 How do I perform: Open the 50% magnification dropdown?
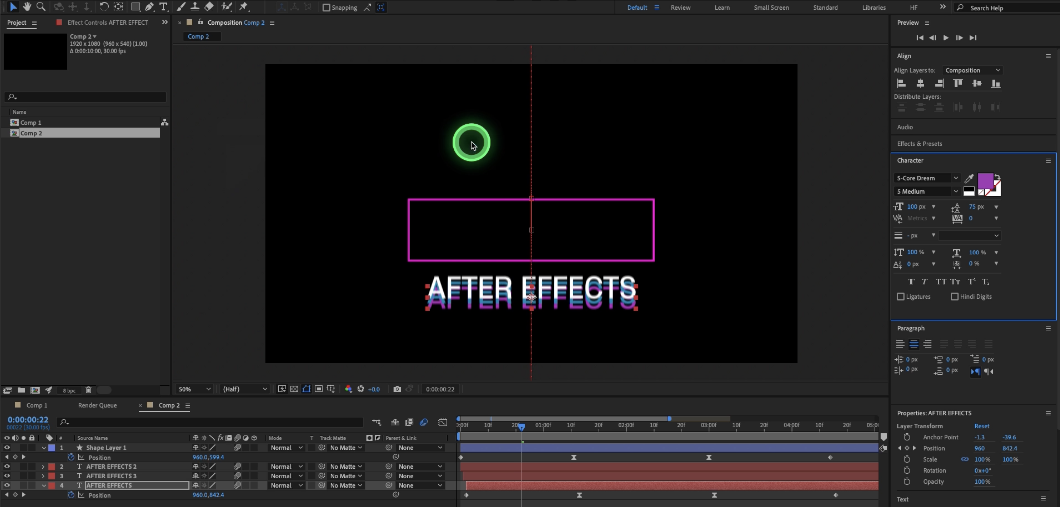tap(194, 389)
